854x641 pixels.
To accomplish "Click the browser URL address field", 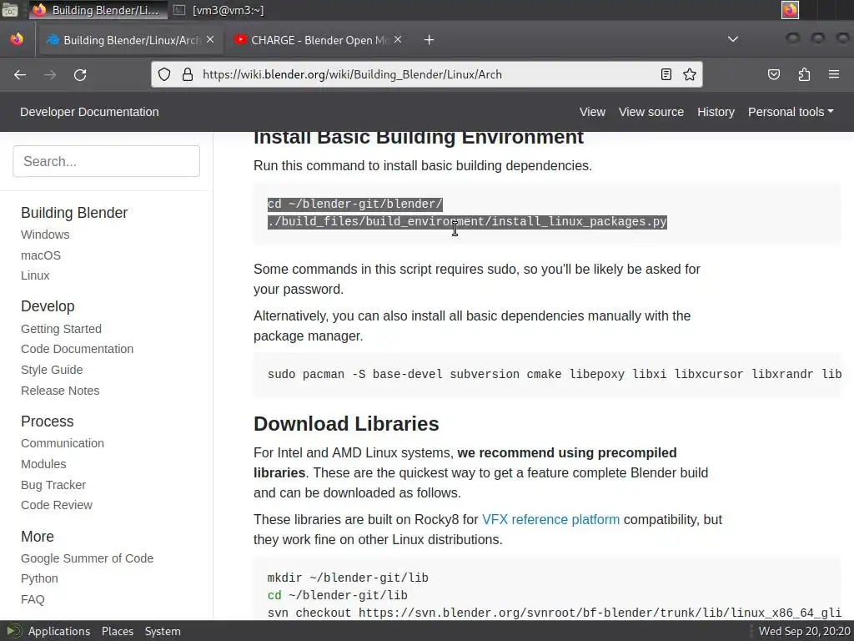I will coord(424,74).
